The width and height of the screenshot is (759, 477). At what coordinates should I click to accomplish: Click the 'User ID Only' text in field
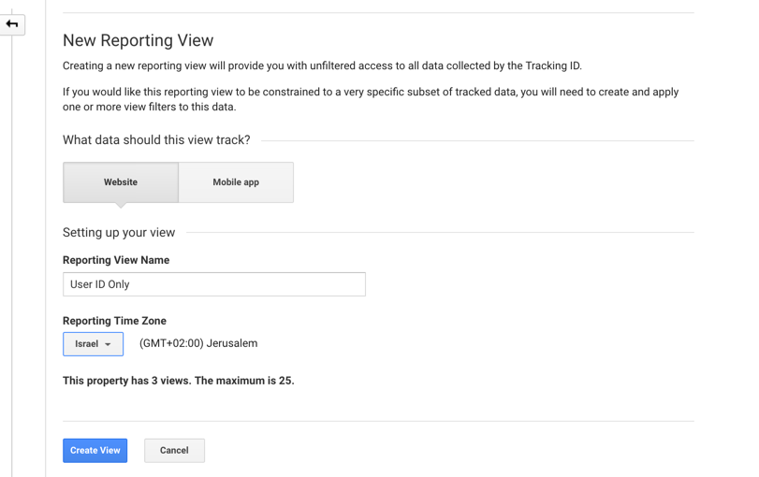click(100, 284)
